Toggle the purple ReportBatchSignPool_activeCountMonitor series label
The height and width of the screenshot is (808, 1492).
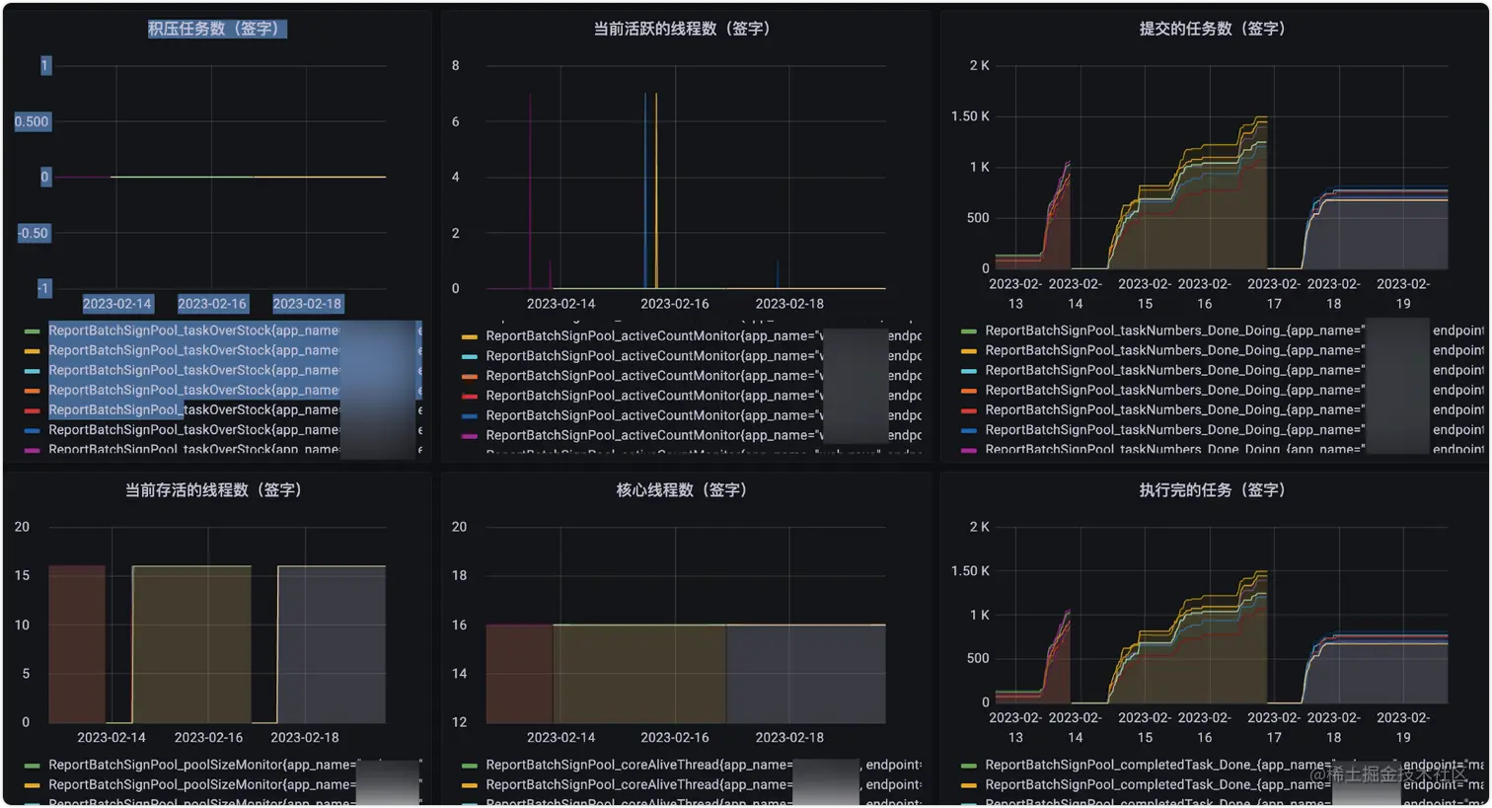[x=654, y=435]
